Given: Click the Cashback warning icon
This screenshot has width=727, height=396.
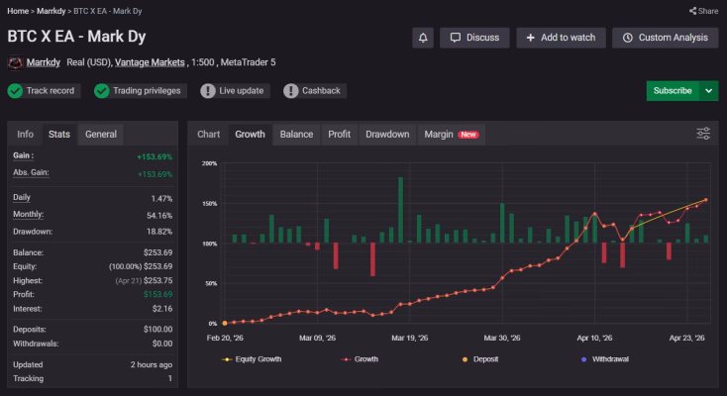Looking at the screenshot, I should (290, 91).
